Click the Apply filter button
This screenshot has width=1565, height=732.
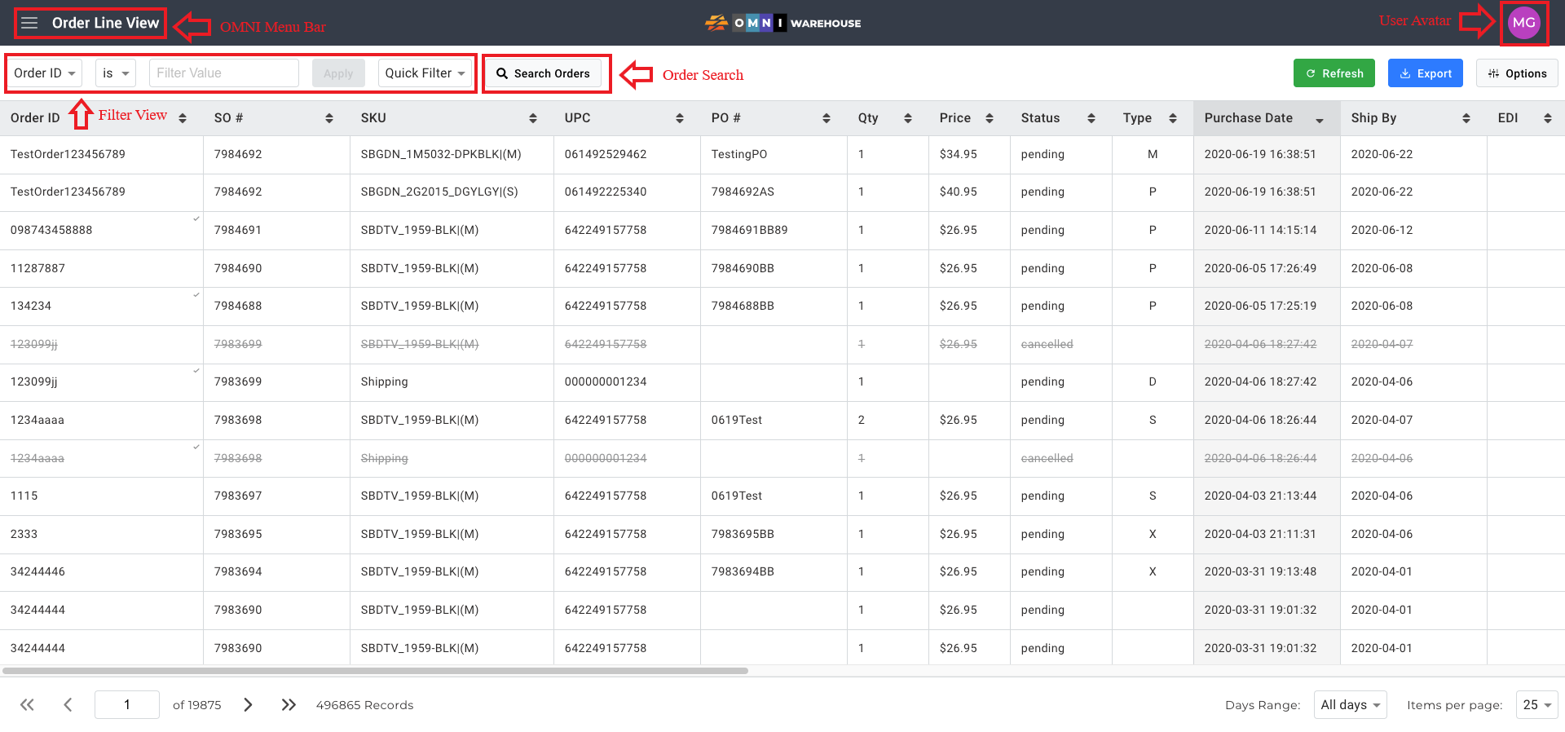coord(338,73)
